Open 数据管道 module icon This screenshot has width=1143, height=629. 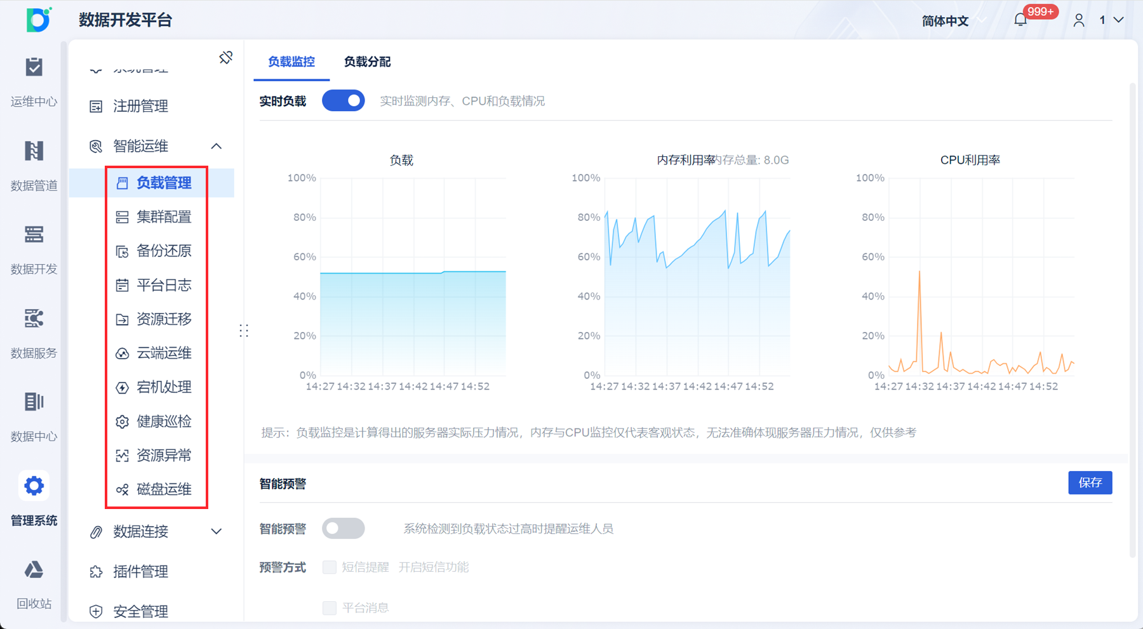tap(34, 151)
